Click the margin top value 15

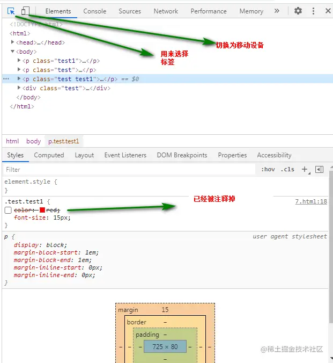point(165,309)
